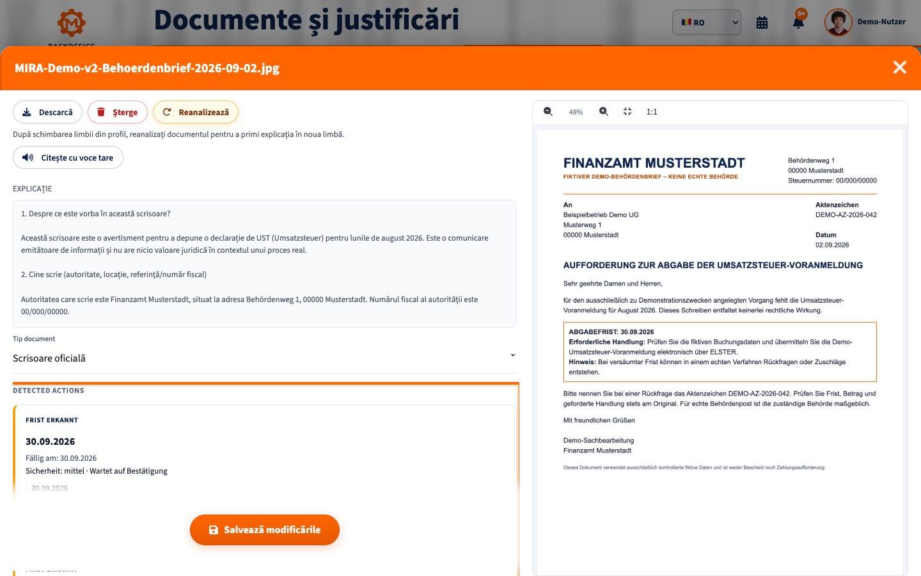921x576 pixels.
Task: Click the Scrisoare oficială value
Action: point(49,358)
